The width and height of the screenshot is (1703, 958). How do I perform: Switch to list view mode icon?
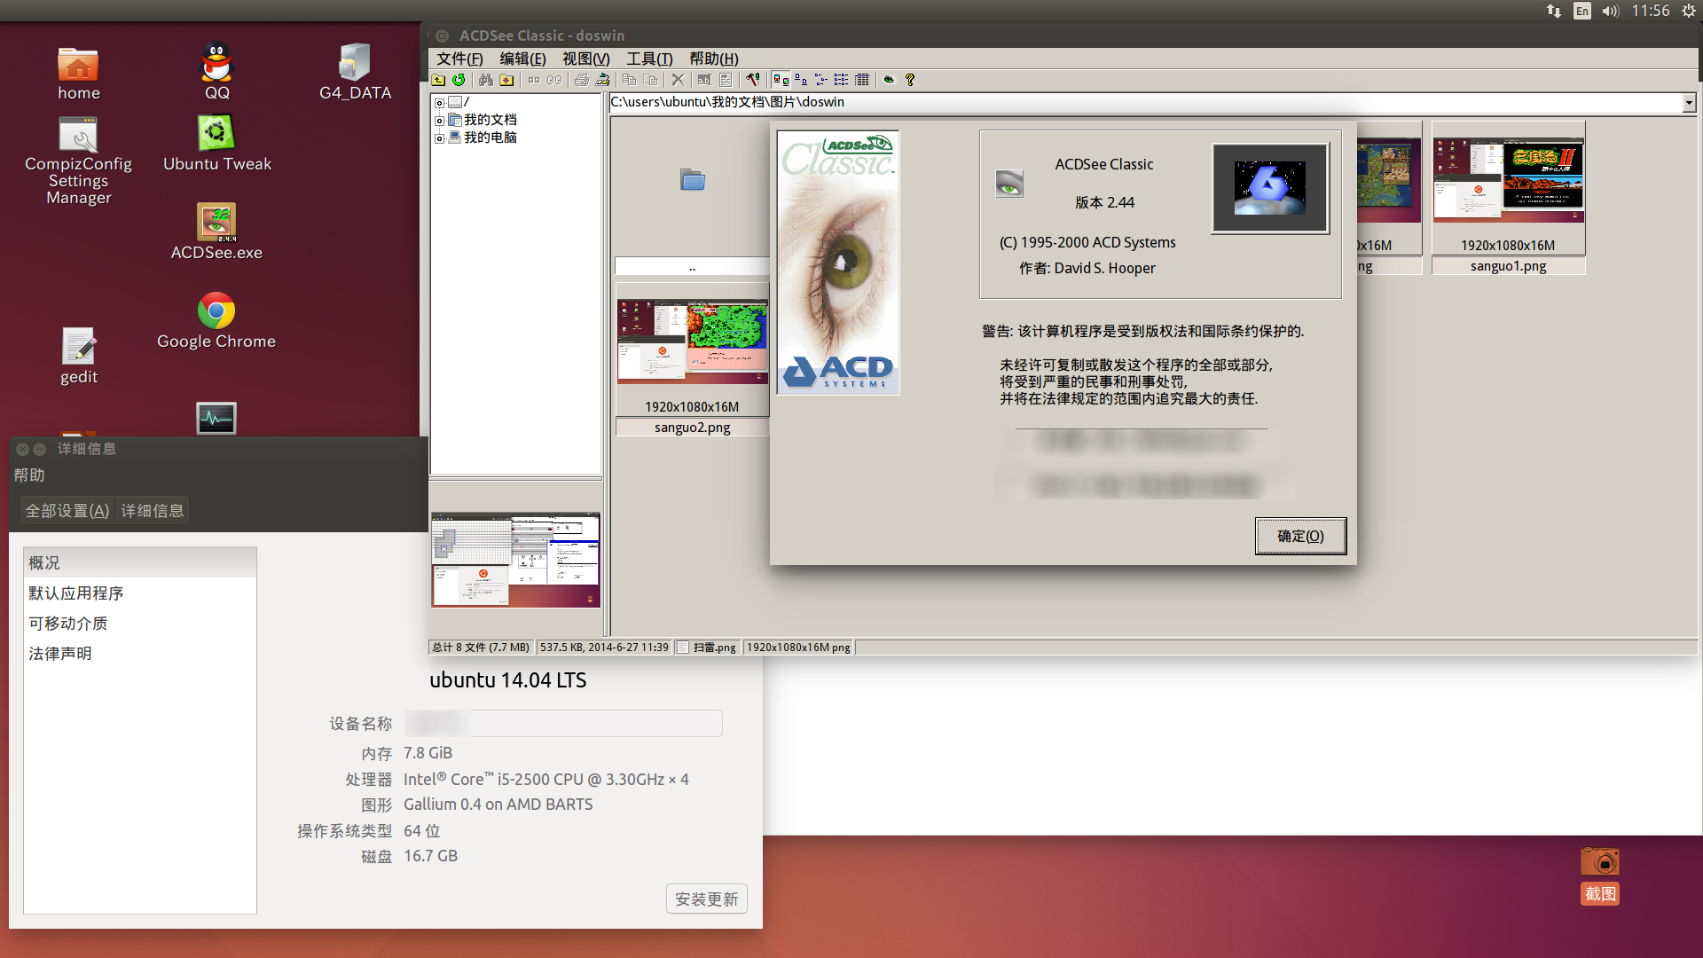842,80
